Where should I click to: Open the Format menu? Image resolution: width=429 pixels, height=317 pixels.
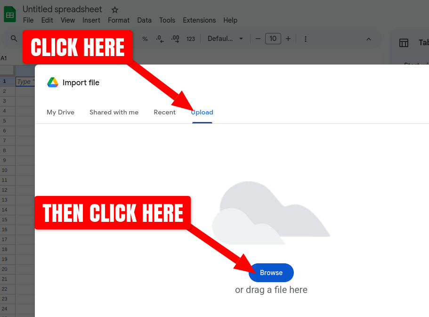pyautogui.click(x=118, y=20)
